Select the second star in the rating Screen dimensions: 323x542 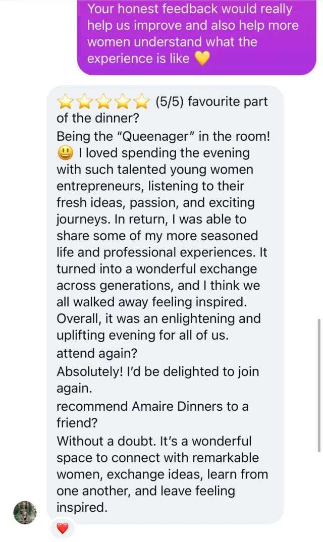[85, 102]
